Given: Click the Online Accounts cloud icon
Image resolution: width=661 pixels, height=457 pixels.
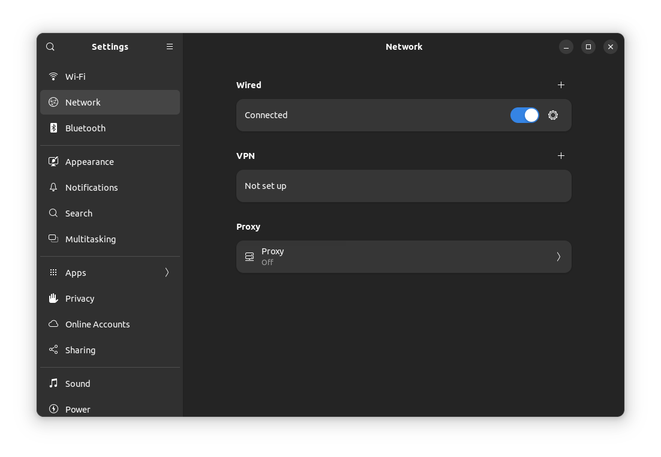Looking at the screenshot, I should 53,324.
